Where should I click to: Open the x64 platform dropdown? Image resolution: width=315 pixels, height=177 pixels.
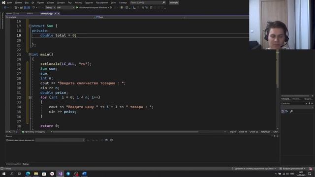pos(65,8)
